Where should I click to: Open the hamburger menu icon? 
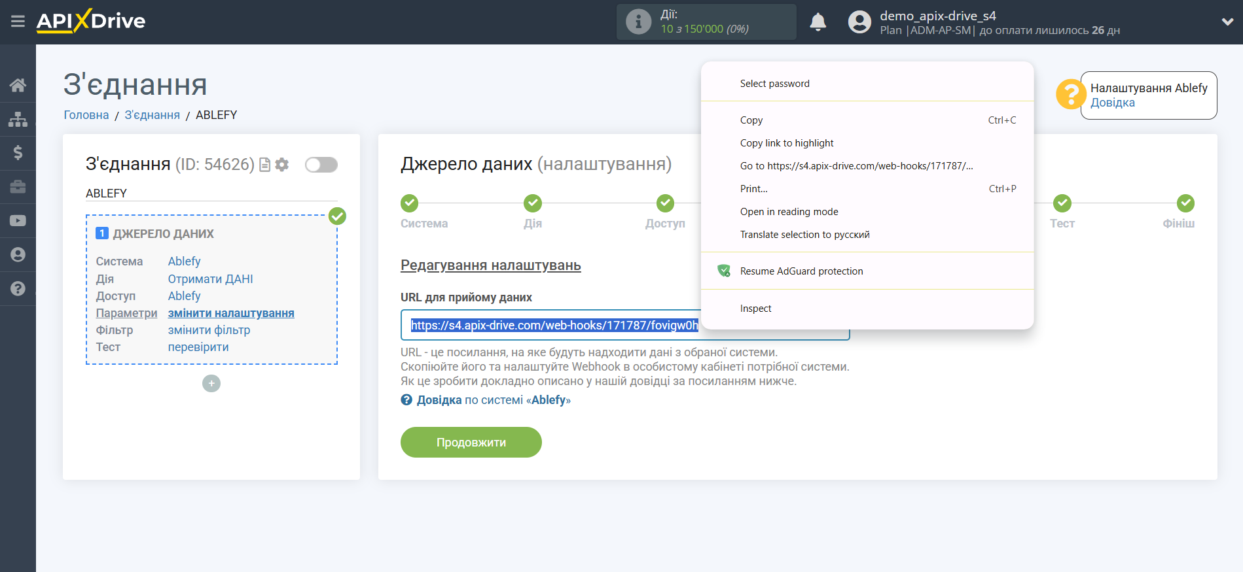(x=18, y=22)
